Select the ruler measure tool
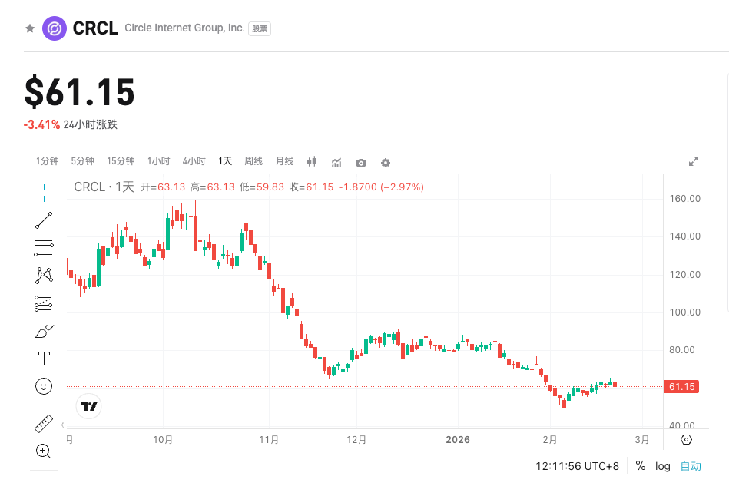Screen dimensions: 729x486 (x=44, y=423)
